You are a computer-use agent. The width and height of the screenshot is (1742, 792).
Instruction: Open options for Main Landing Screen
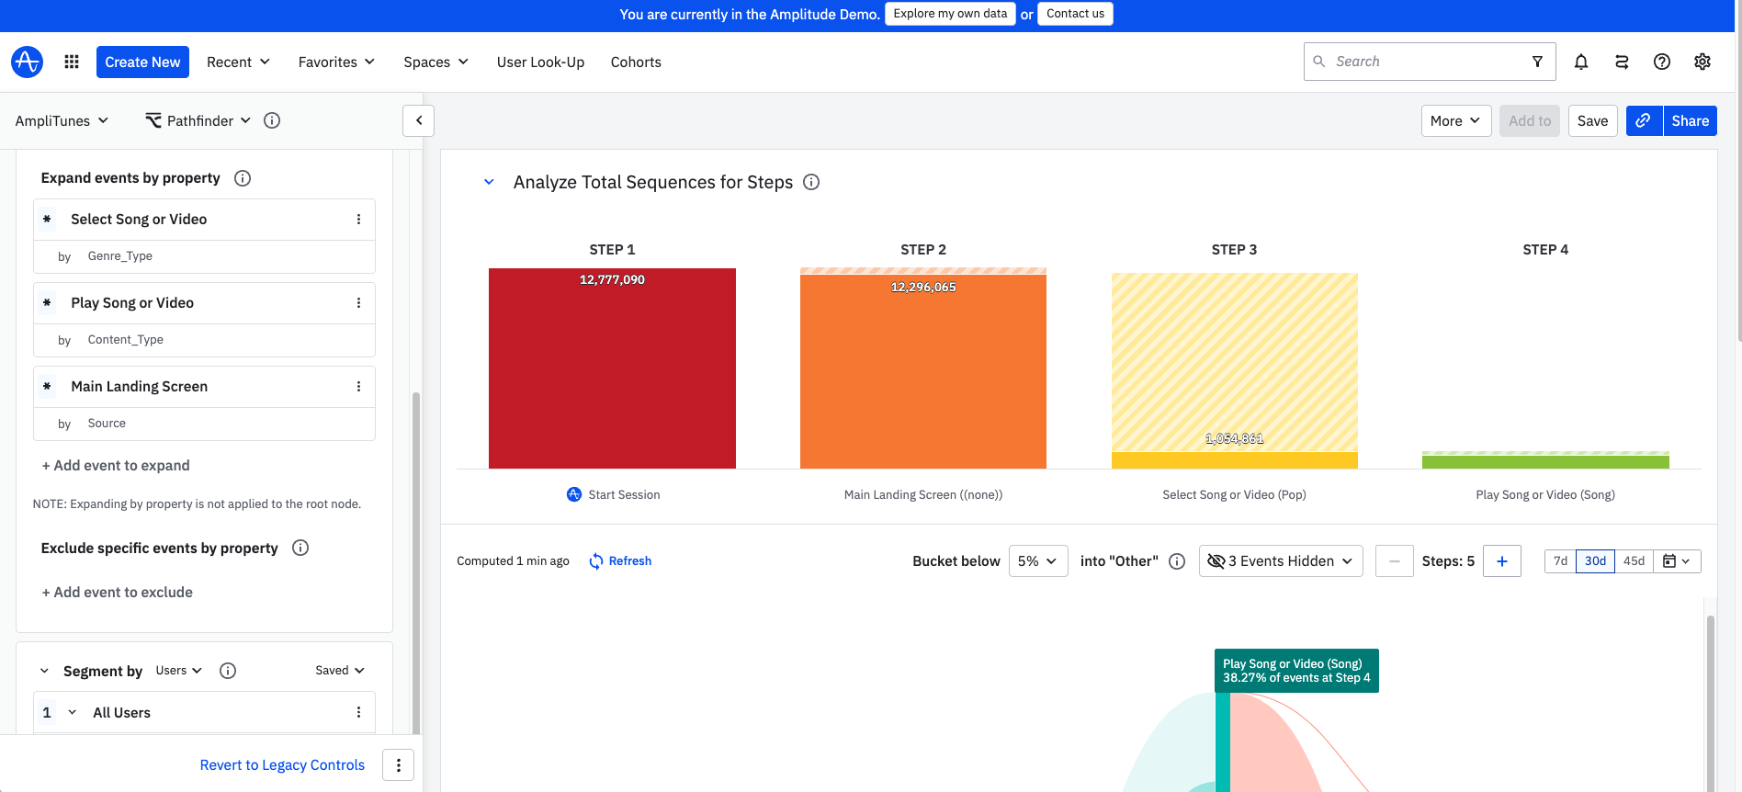[x=358, y=387]
